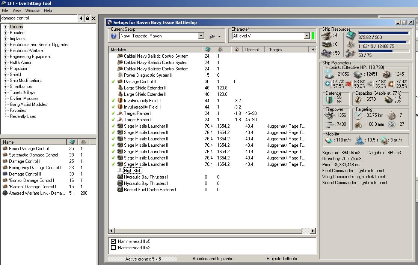Open the setup help question-mark icon
The height and width of the screenshot is (265, 418).
pos(113,36)
